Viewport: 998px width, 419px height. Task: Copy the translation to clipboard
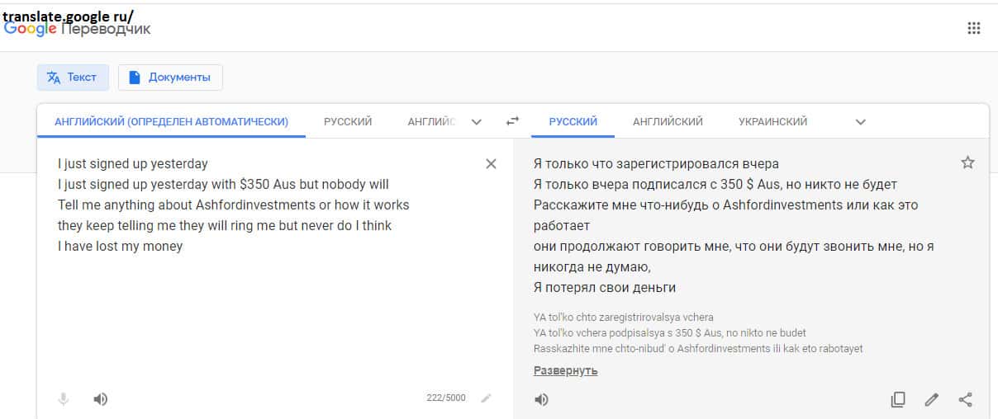pyautogui.click(x=897, y=400)
